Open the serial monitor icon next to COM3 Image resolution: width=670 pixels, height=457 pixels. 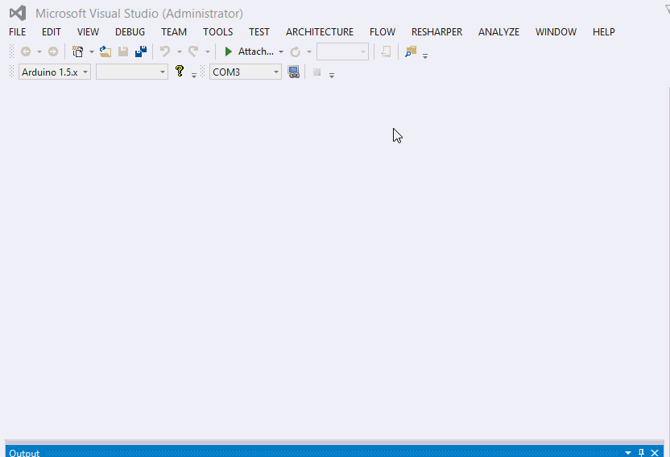tap(294, 72)
